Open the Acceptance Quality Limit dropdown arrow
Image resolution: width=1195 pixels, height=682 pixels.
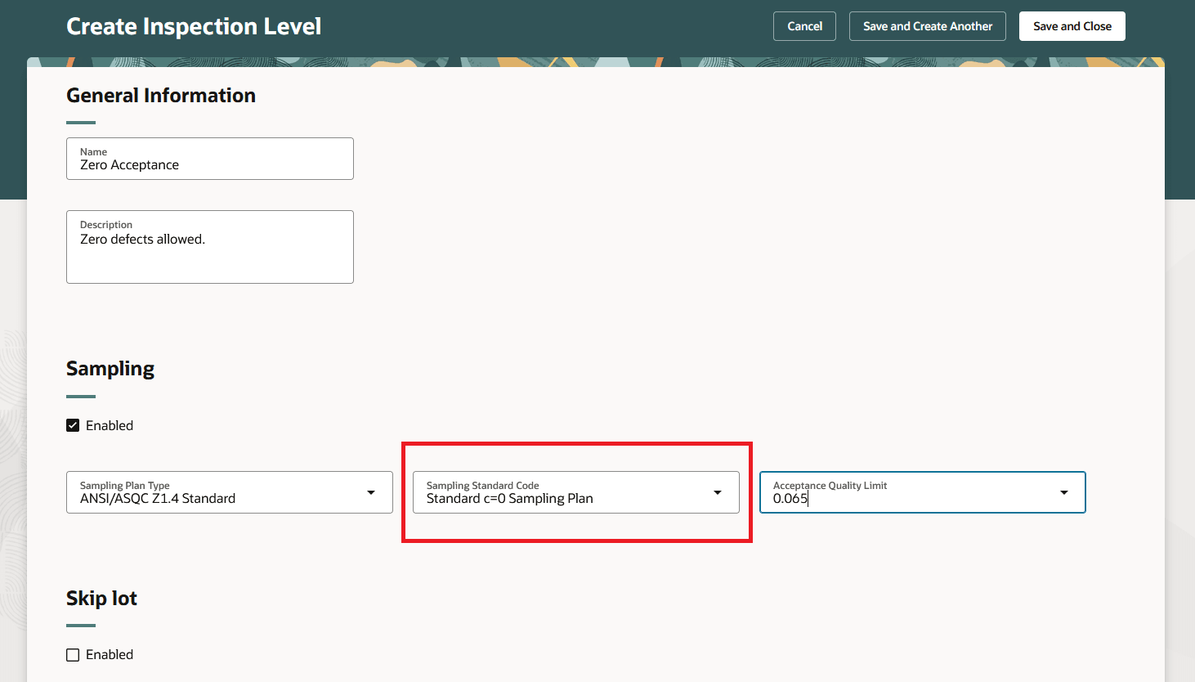coord(1063,492)
